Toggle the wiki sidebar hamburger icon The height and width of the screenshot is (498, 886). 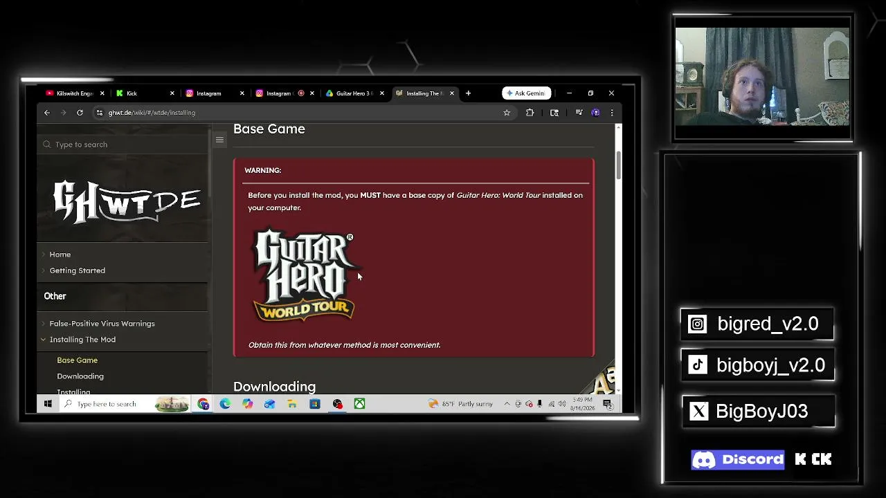pyautogui.click(x=219, y=140)
